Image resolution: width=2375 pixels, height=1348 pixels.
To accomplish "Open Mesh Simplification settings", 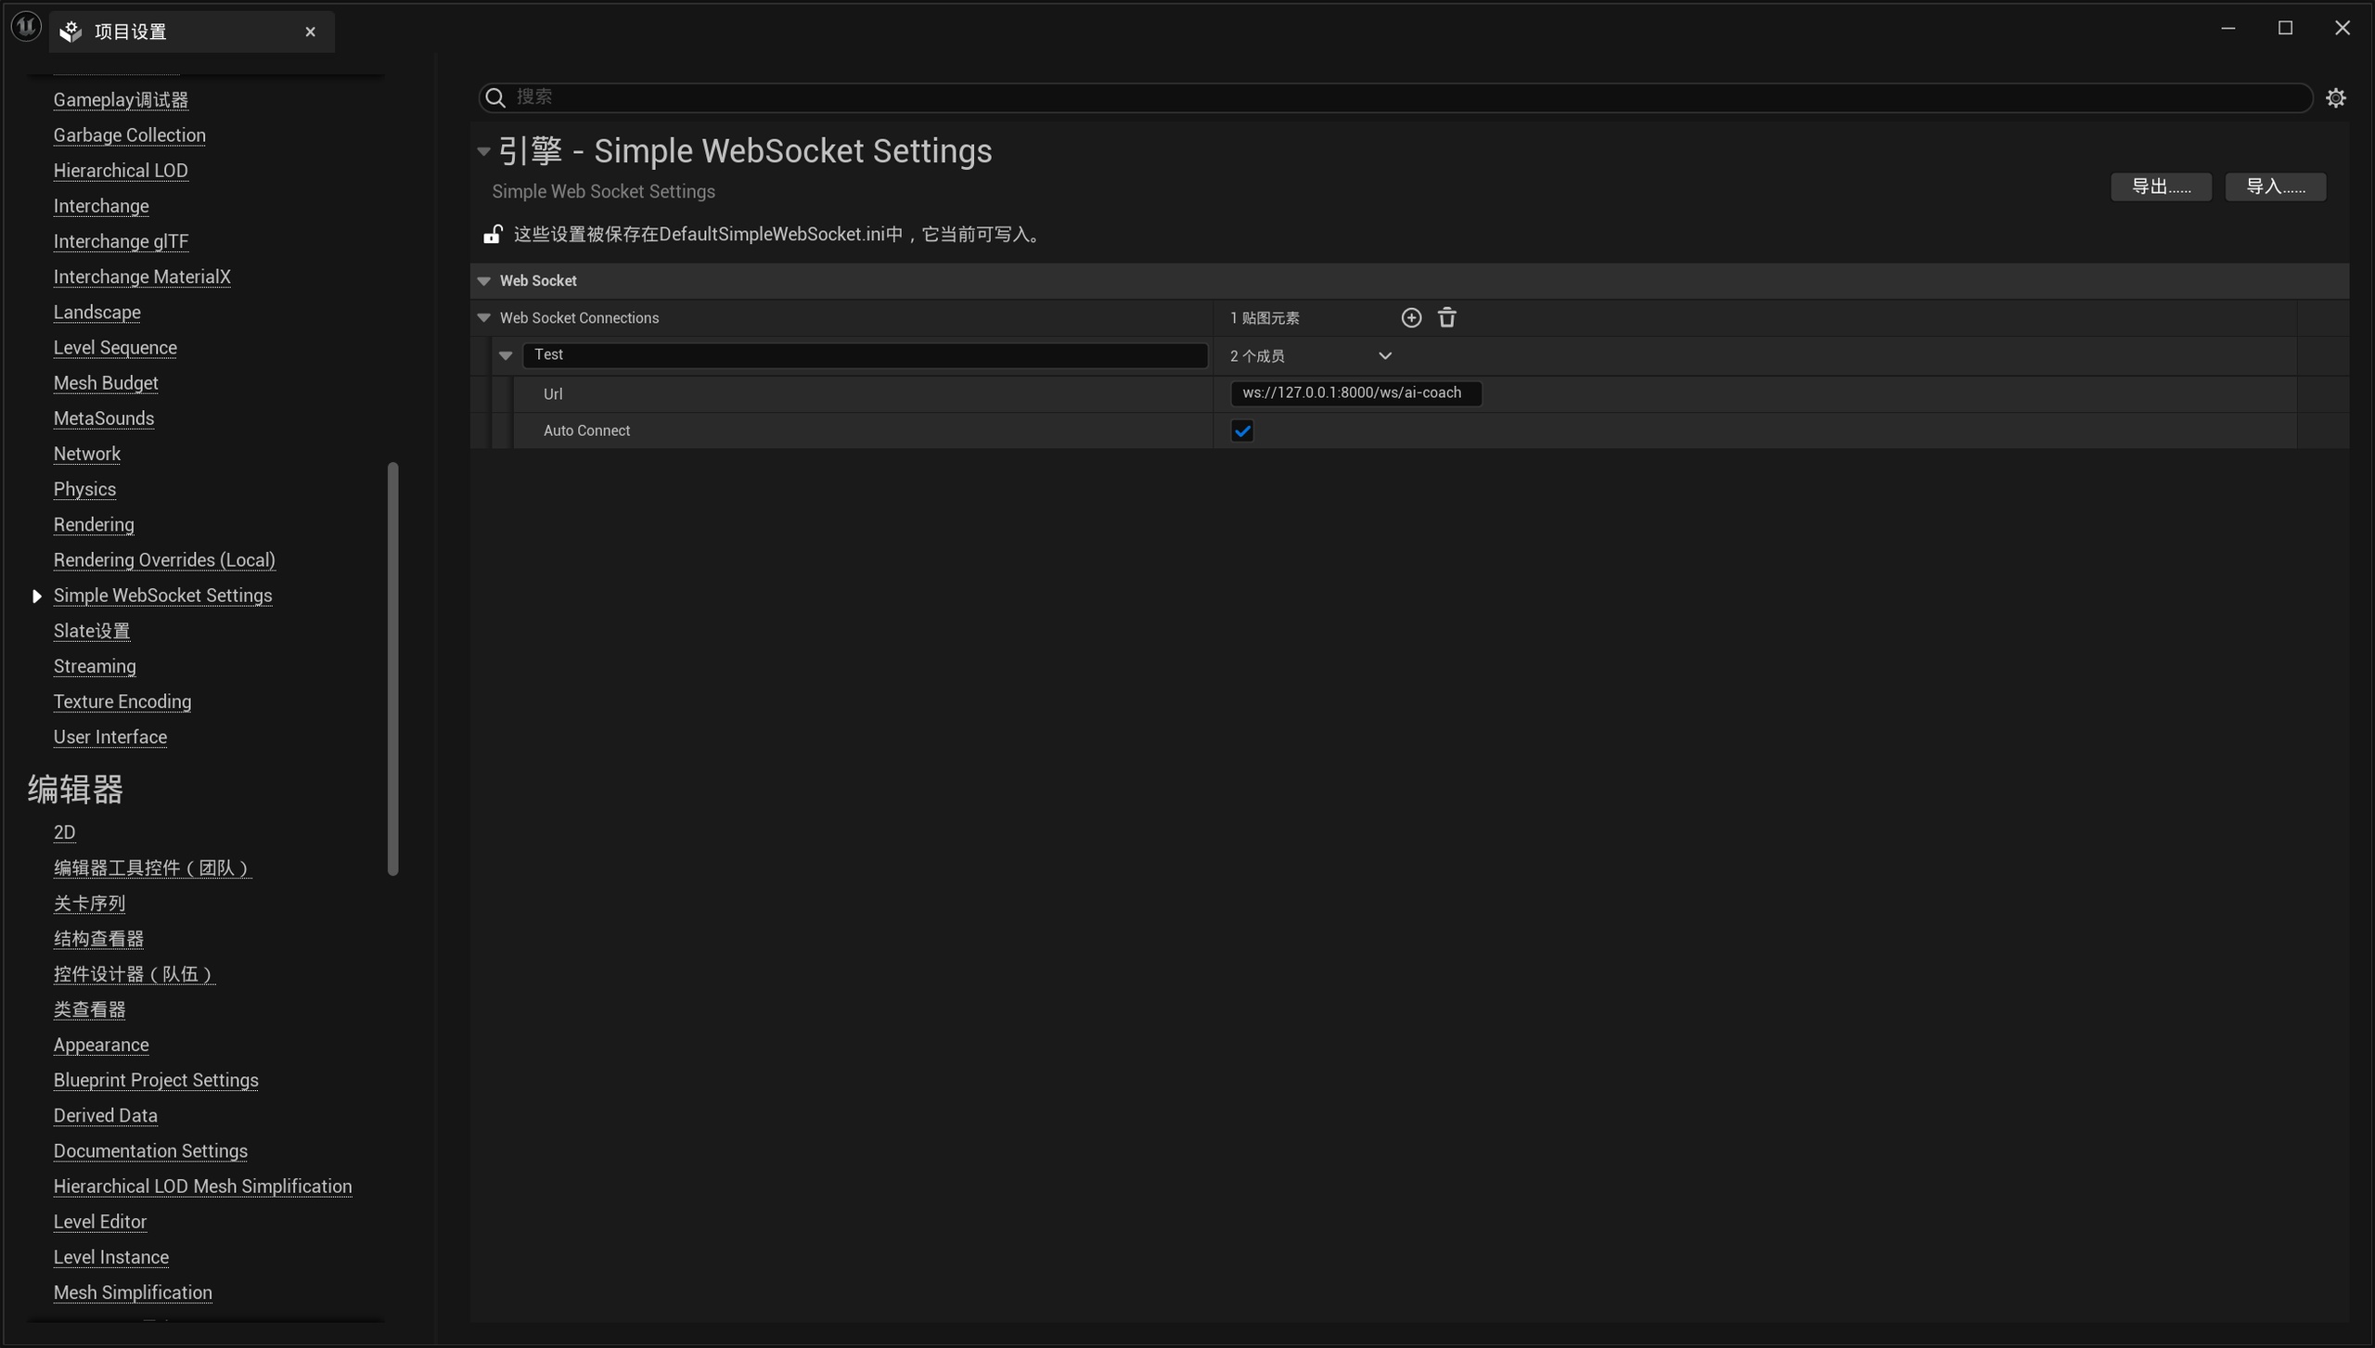I will (x=133, y=1293).
